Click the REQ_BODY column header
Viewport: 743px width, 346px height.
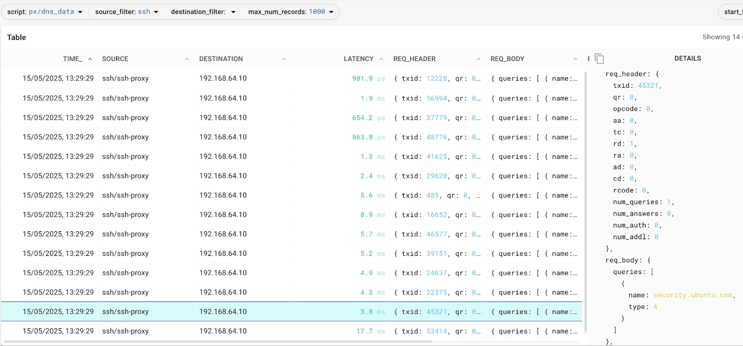(x=507, y=59)
